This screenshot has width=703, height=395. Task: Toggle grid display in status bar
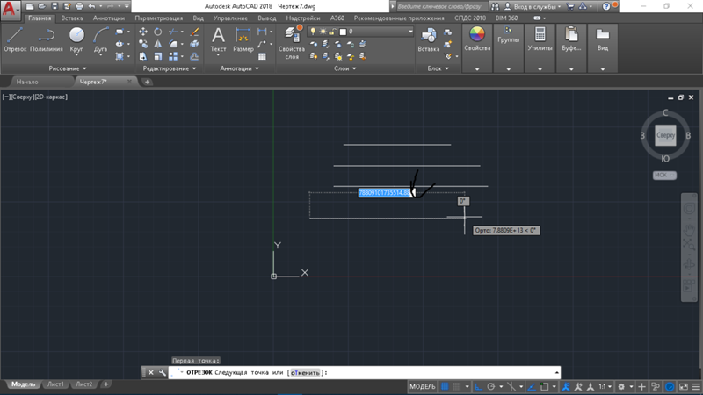(x=445, y=385)
